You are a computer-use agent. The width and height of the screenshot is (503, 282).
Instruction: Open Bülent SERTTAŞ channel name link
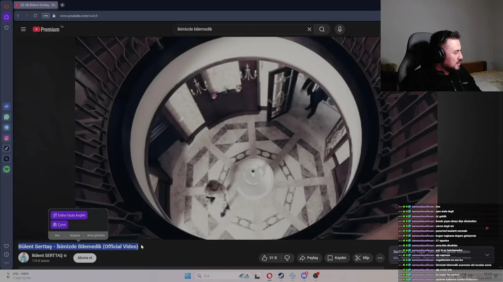[x=47, y=255]
